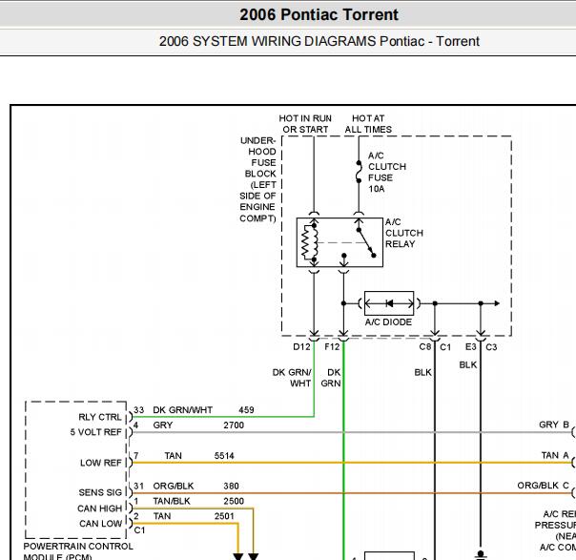This screenshot has width=576, height=560.
Task: Click the Powertrain Control Module label
Action: pyautogui.click(x=78, y=551)
